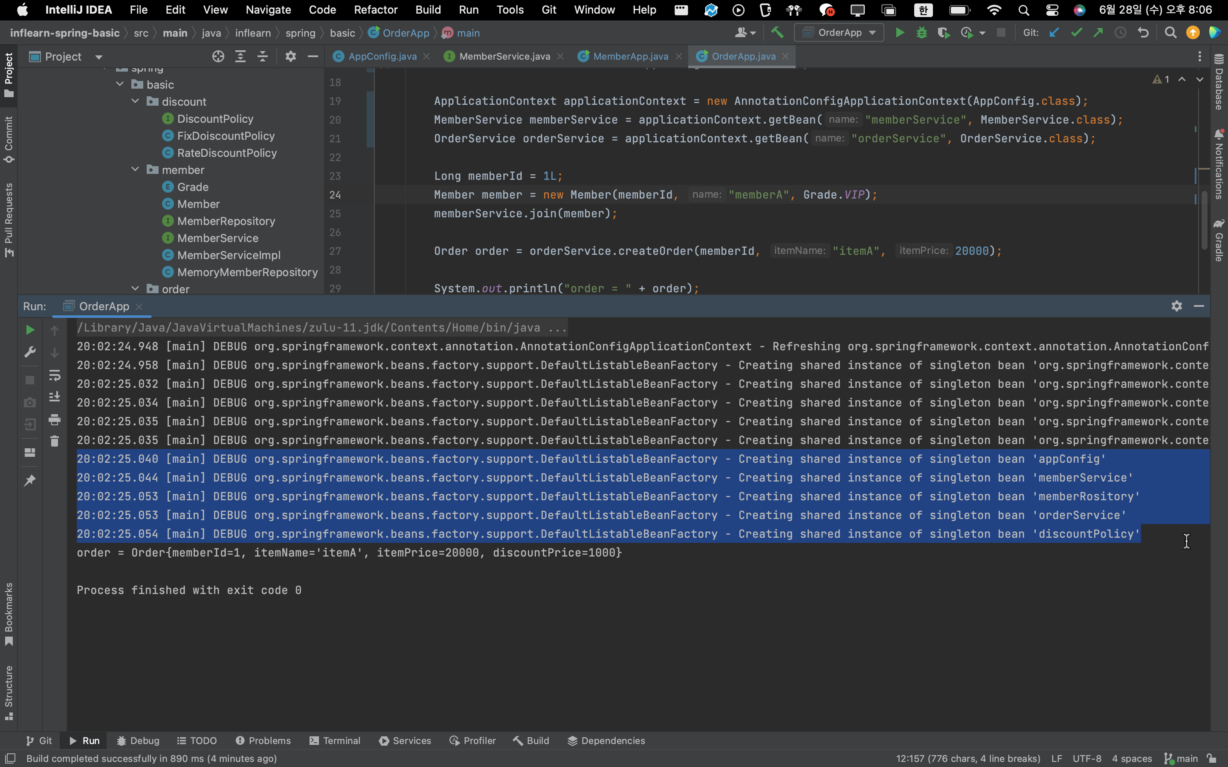Screen dimensions: 1228x767
Task: Click the Git update project arrow
Action: (x=1054, y=33)
